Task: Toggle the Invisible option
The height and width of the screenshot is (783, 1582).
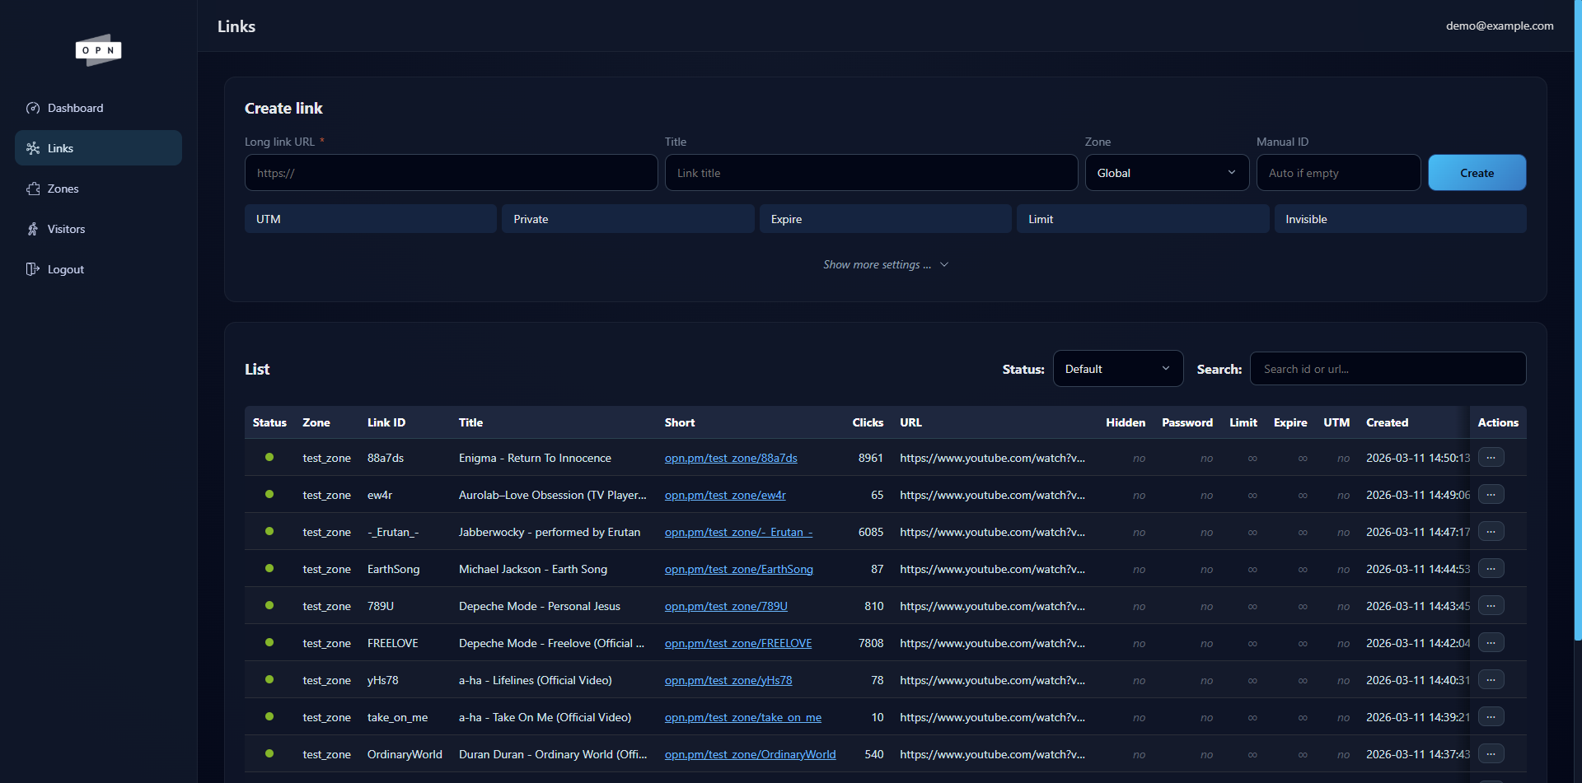Action: click(x=1399, y=219)
